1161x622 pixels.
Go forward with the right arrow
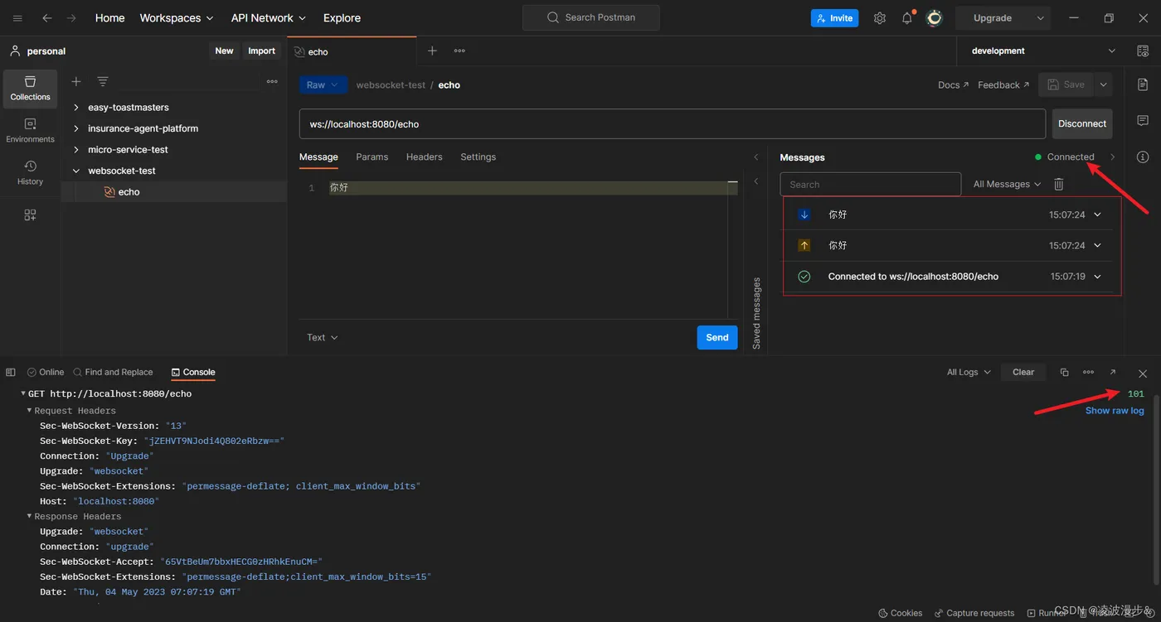click(x=71, y=18)
